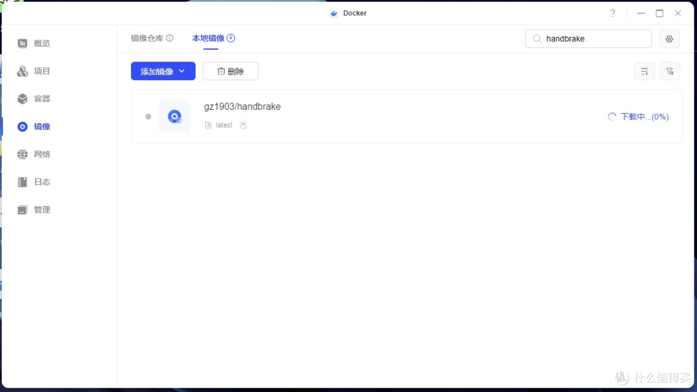The height and width of the screenshot is (392, 697).
Task: Select the gz1903/handbrake row radio dot
Action: (148, 117)
